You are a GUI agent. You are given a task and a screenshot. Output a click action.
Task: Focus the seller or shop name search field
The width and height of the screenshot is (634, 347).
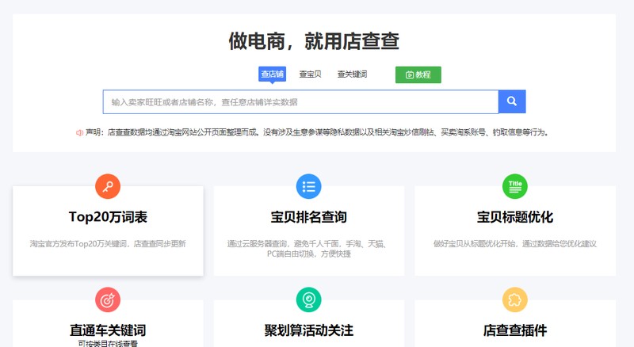[300, 102]
